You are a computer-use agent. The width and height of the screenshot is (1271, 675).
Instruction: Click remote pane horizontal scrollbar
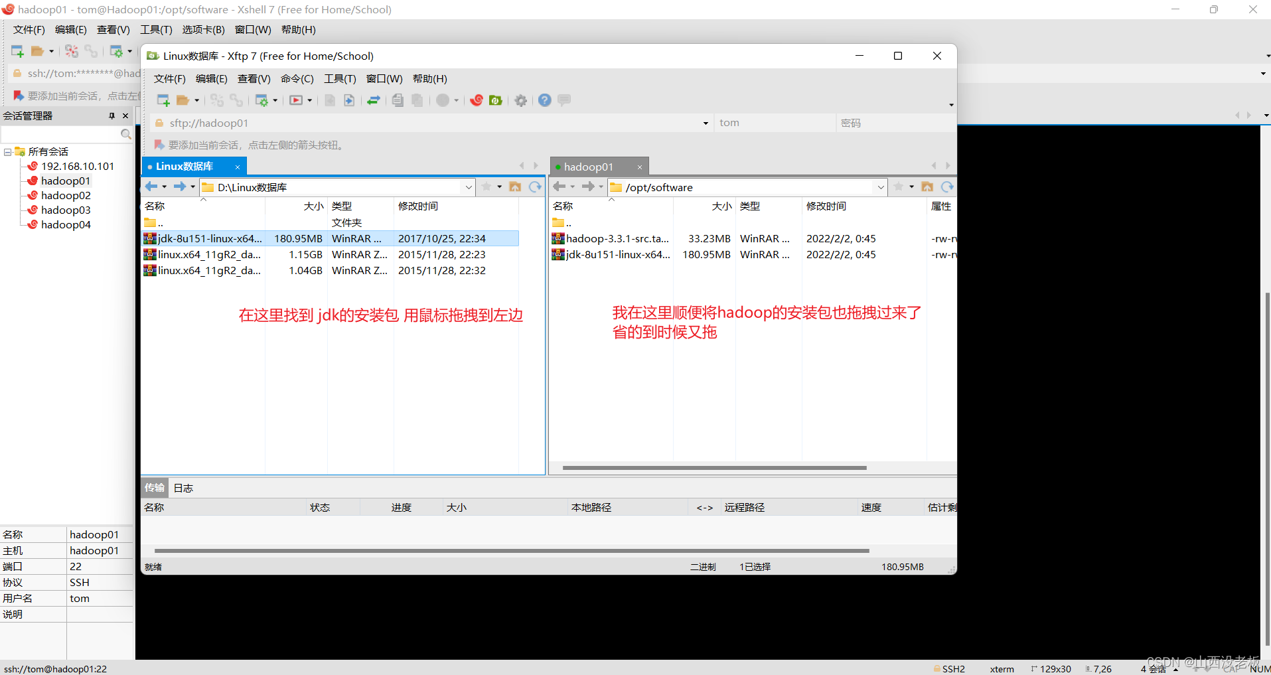pos(715,468)
